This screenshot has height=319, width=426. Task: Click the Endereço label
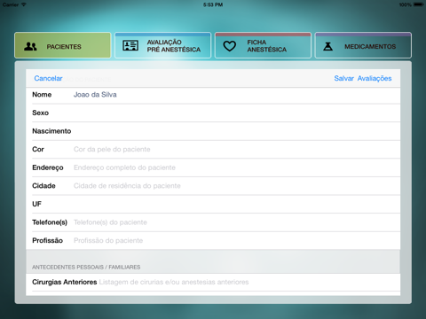(48, 167)
